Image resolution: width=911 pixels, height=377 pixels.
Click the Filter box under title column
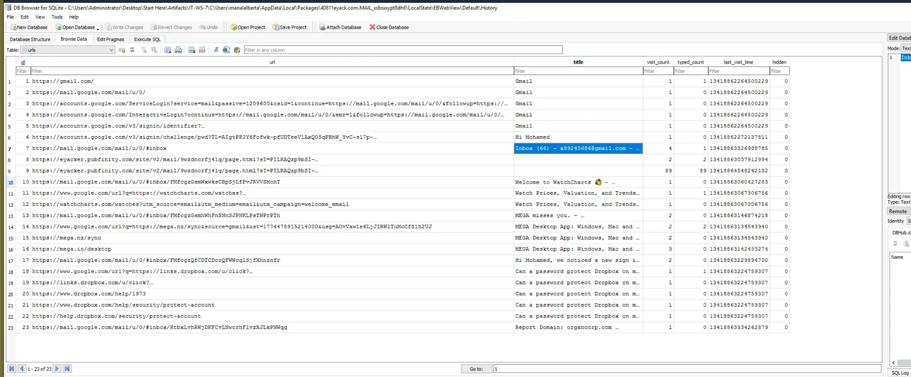coord(578,71)
